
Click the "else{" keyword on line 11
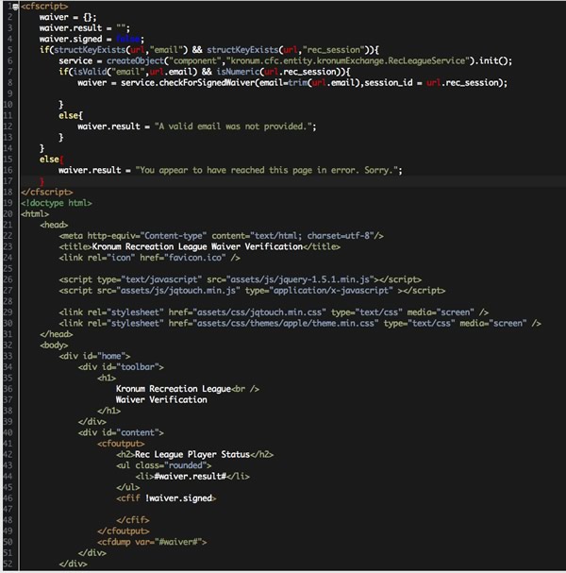71,116
